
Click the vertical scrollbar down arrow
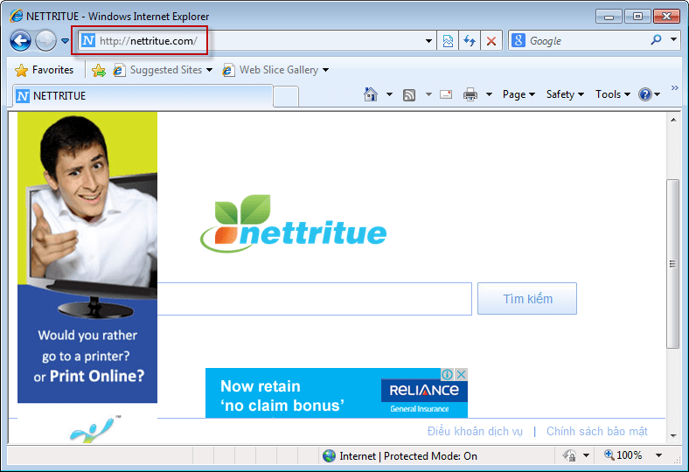tap(673, 436)
